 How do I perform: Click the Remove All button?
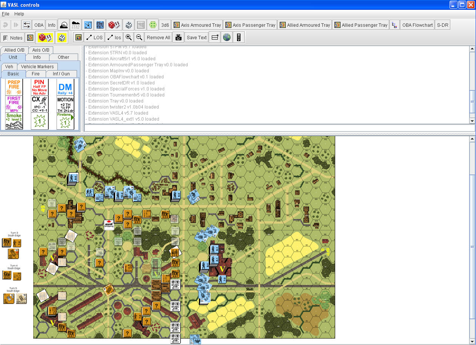(x=158, y=37)
